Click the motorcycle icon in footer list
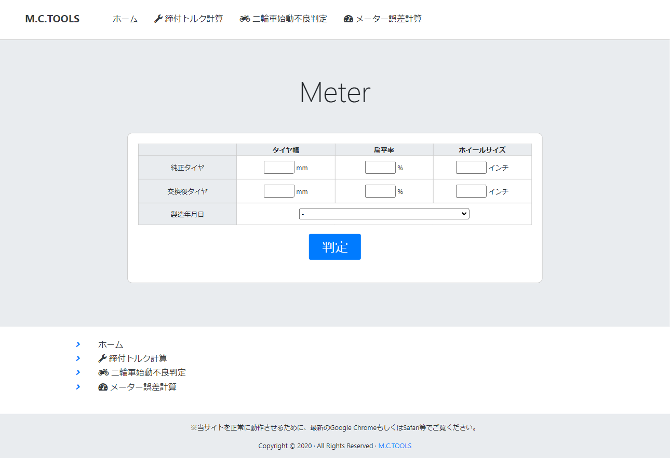 point(103,372)
